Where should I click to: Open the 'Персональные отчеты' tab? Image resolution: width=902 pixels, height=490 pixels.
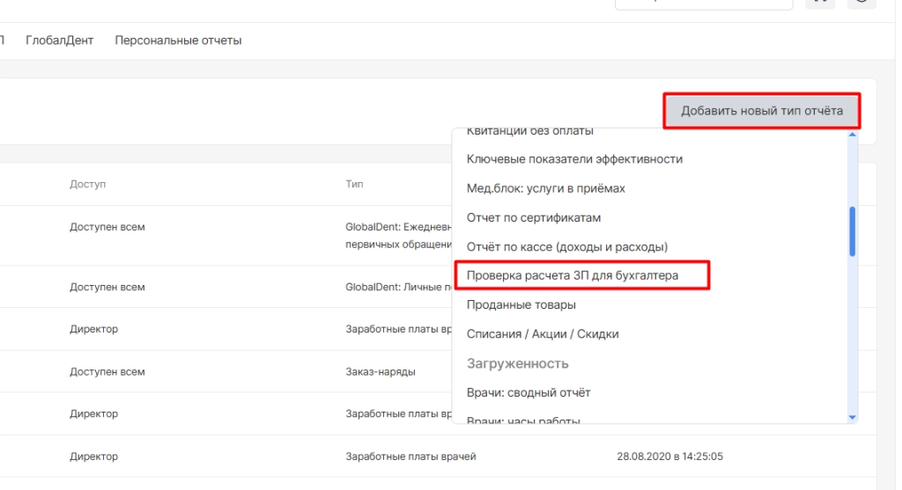click(178, 40)
